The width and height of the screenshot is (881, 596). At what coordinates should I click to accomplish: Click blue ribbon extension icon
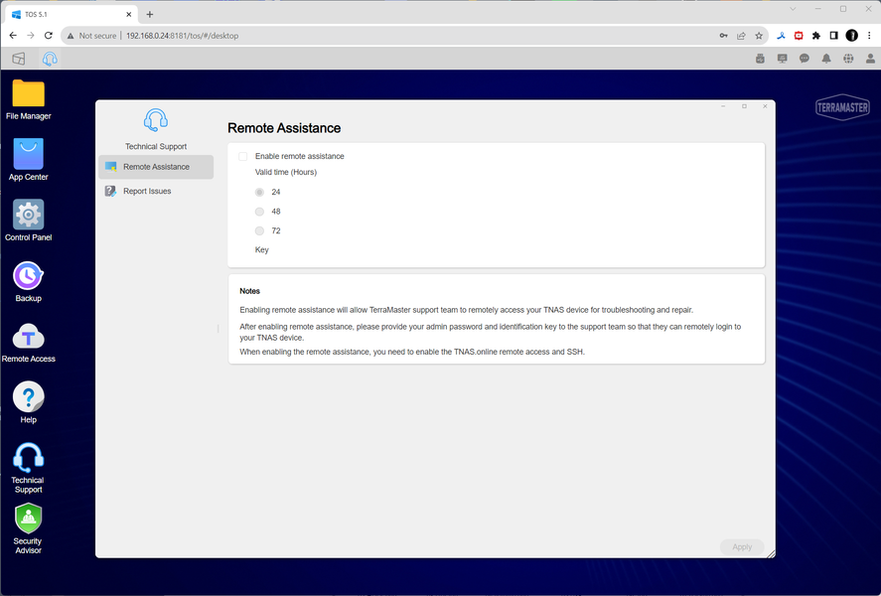click(781, 36)
